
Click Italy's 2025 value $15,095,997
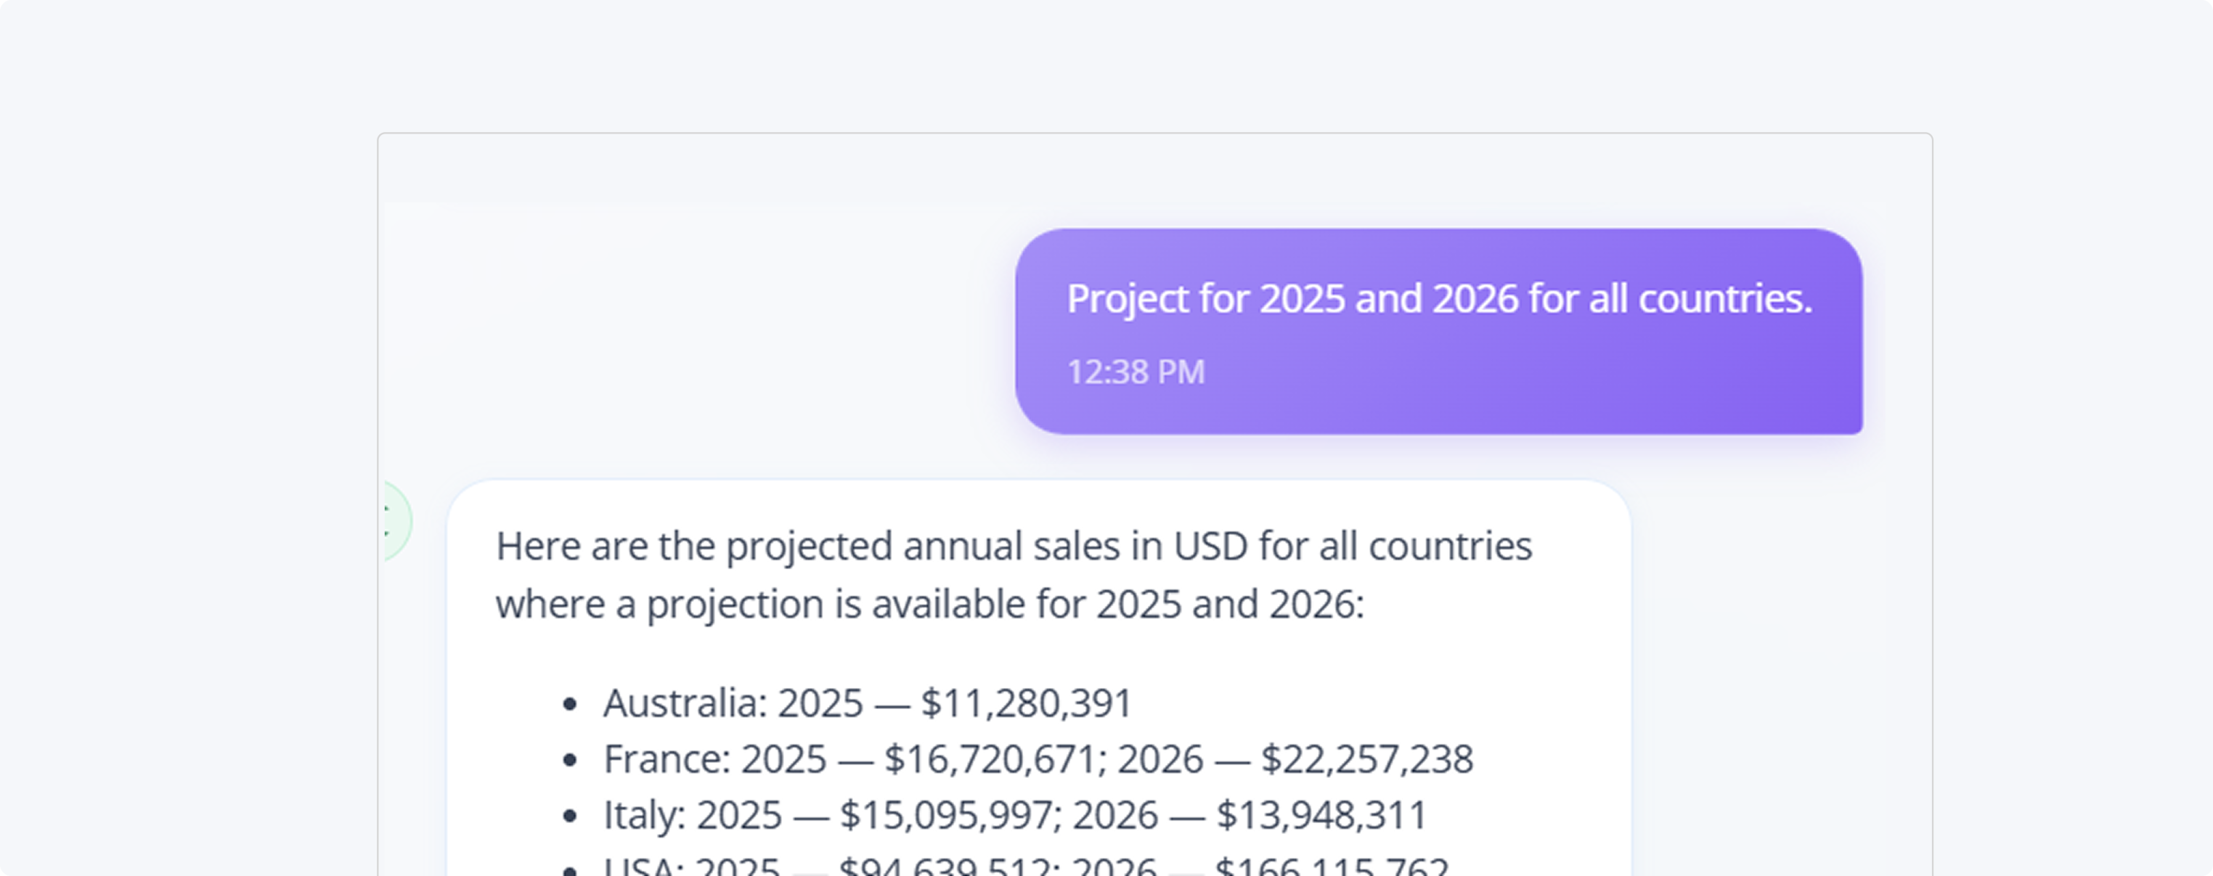[945, 815]
